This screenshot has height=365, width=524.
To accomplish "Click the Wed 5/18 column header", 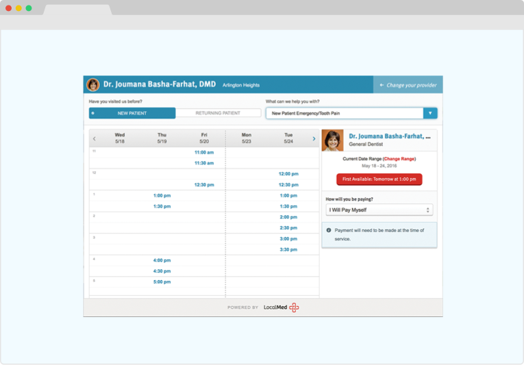I will [x=120, y=138].
